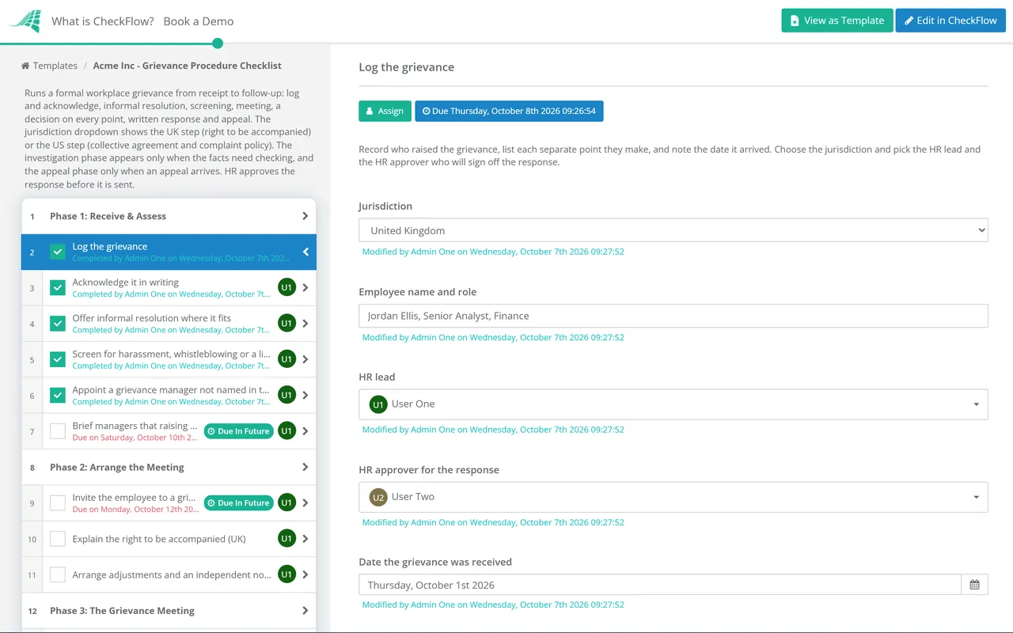Screen dimensions: 1013x633
Task: Click Acme Inc - Grievance Procedure Checklist breadcrumb
Action: point(188,66)
